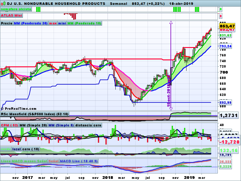Click the green '132,16' value box

229,150
